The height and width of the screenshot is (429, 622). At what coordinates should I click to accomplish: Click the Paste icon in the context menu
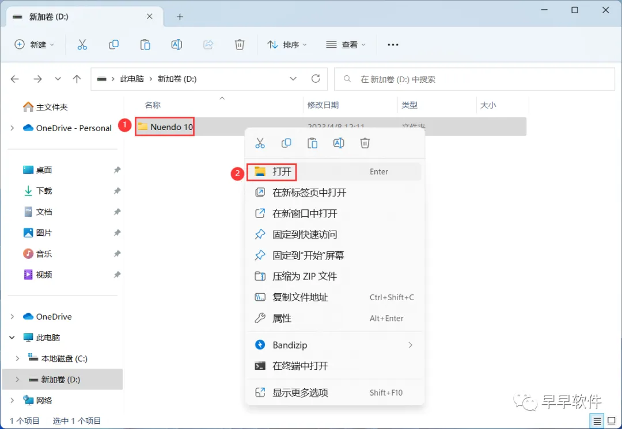coord(313,143)
